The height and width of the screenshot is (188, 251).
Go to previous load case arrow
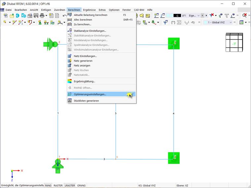[202, 16]
